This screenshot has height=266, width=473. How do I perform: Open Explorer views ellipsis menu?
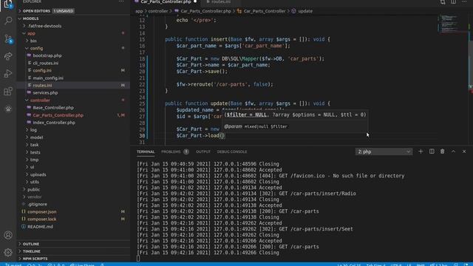pyautogui.click(x=121, y=1)
